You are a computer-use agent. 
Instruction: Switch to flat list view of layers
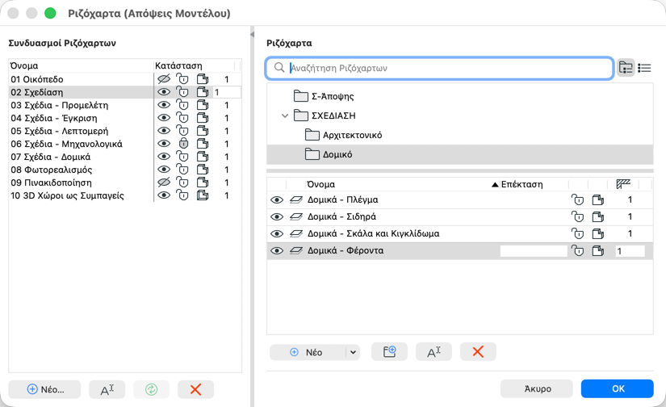pyautogui.click(x=644, y=68)
